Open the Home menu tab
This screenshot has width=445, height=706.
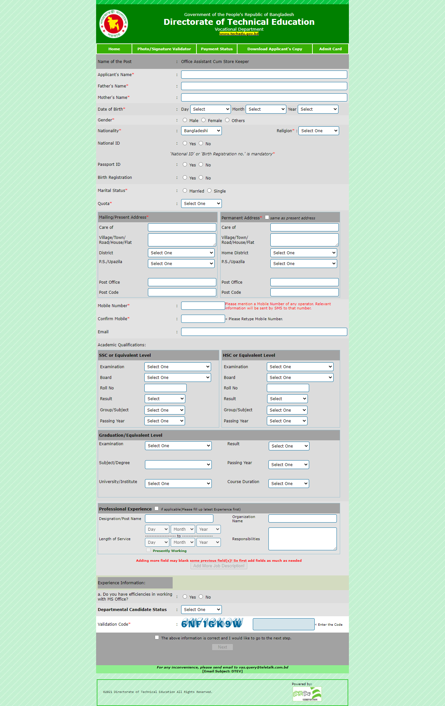click(114, 49)
